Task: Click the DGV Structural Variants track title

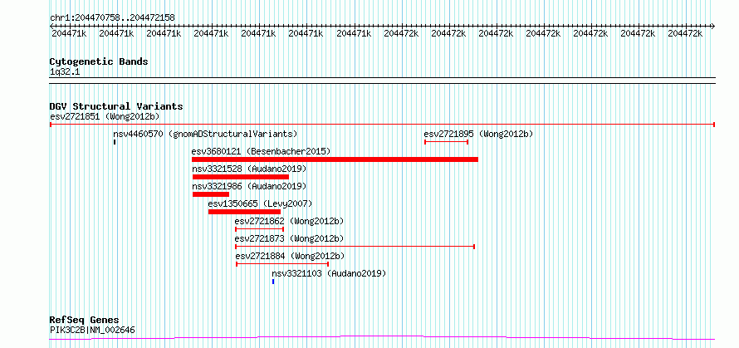Action: click(116, 106)
